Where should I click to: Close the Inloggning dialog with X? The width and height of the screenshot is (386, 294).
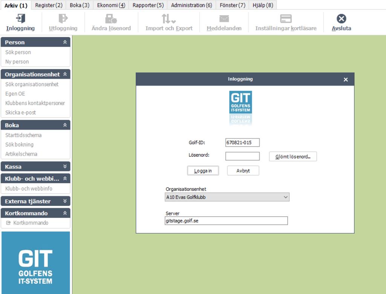tap(346, 80)
